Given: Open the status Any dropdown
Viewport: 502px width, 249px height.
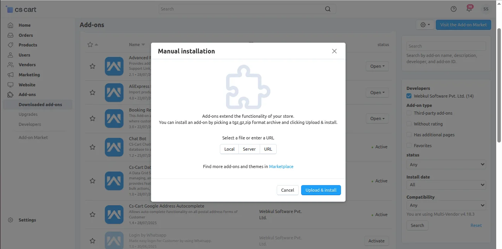Looking at the screenshot, I should pos(446,164).
